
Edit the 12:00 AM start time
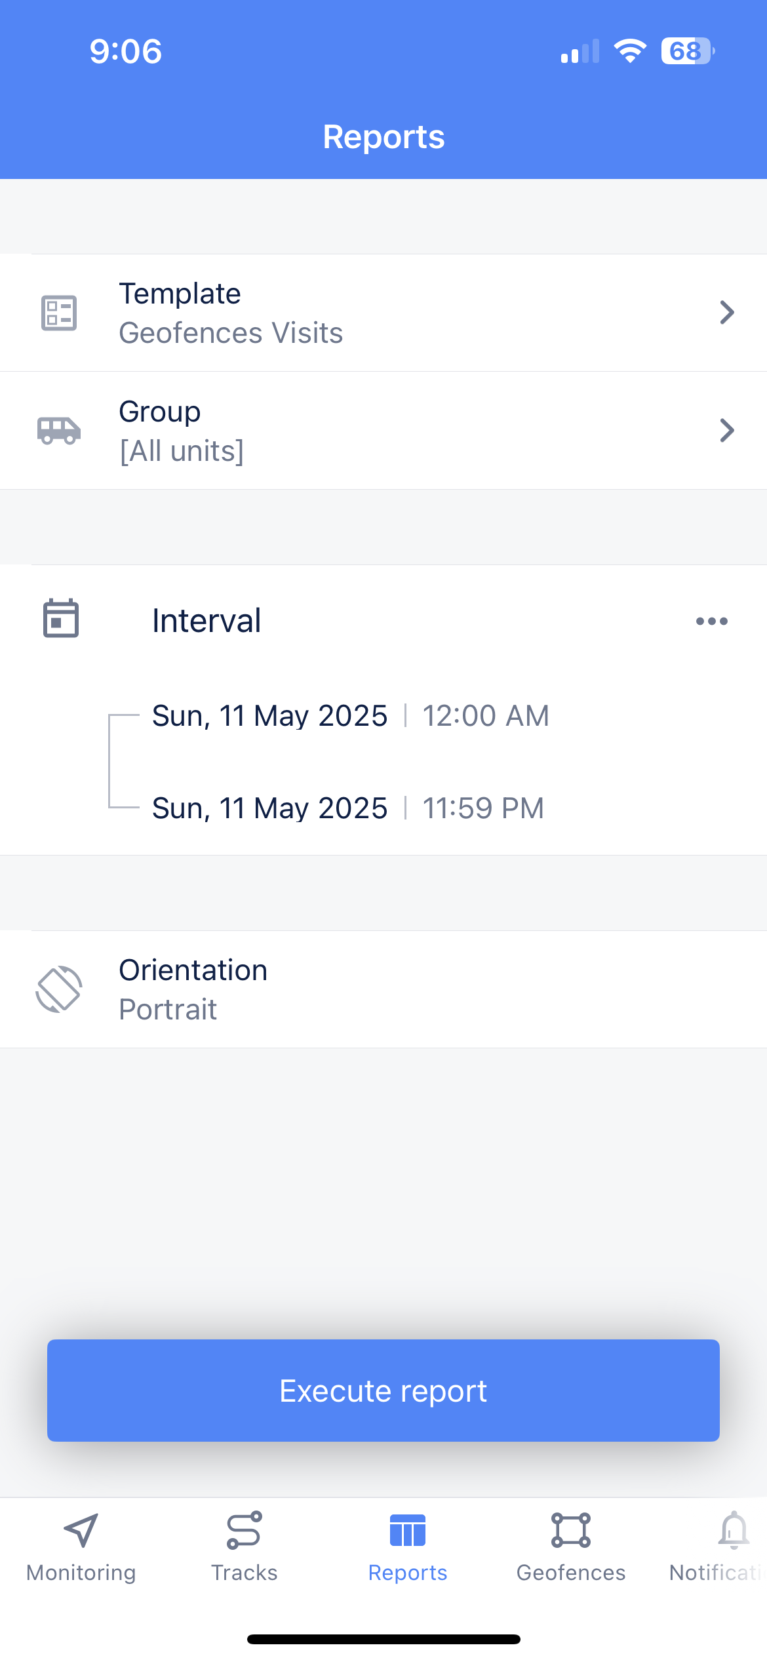tap(485, 715)
